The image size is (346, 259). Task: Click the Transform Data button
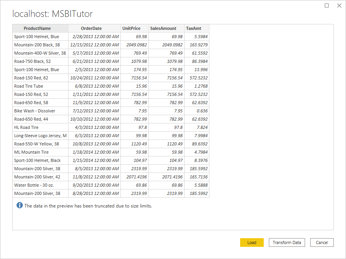tap(287, 242)
